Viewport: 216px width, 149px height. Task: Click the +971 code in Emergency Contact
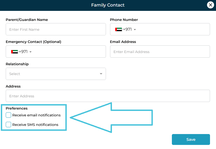click(x=23, y=52)
